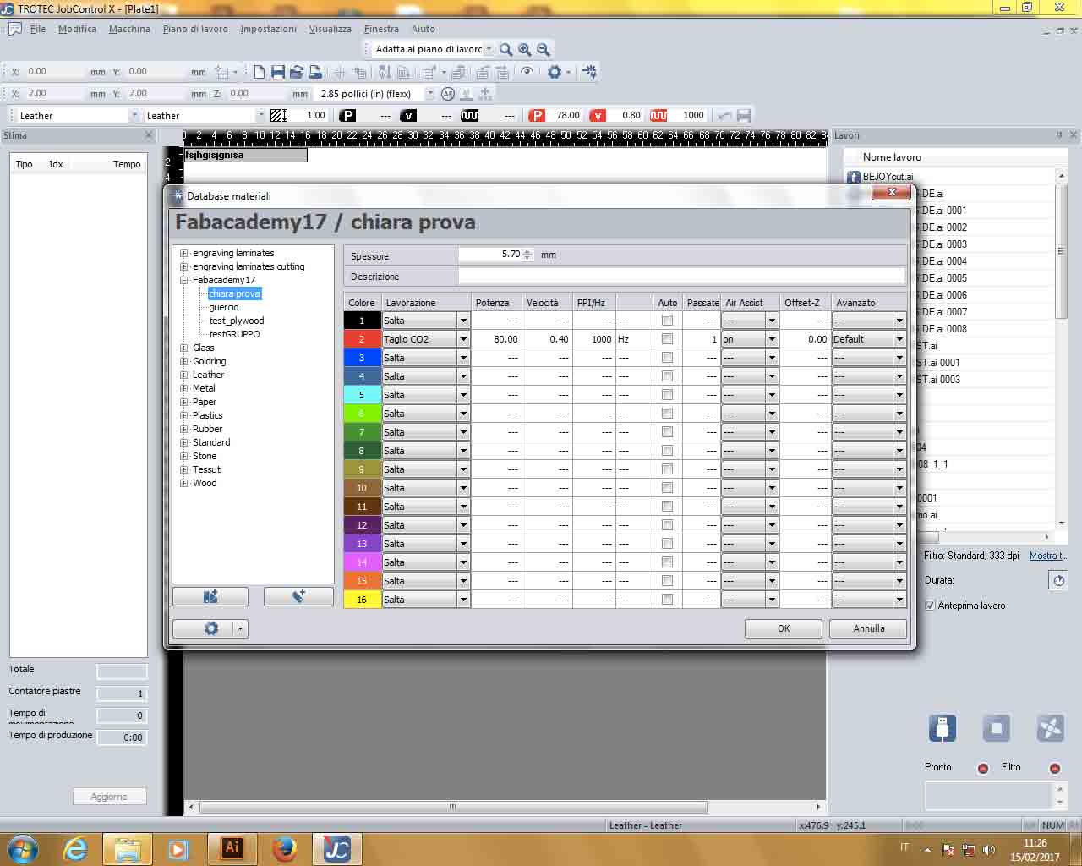Open the File menu
The height and width of the screenshot is (866, 1082).
pyautogui.click(x=38, y=29)
